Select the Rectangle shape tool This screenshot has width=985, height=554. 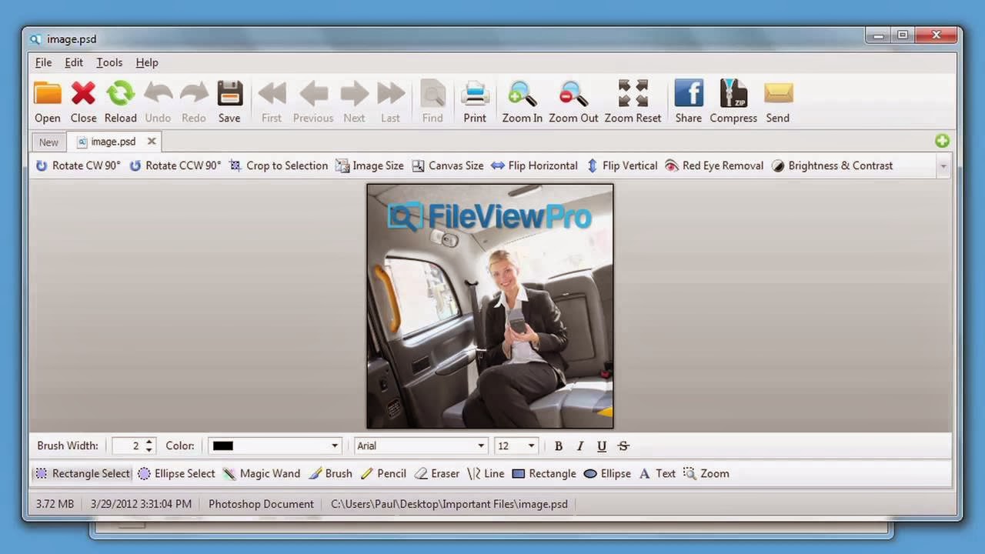pos(543,473)
